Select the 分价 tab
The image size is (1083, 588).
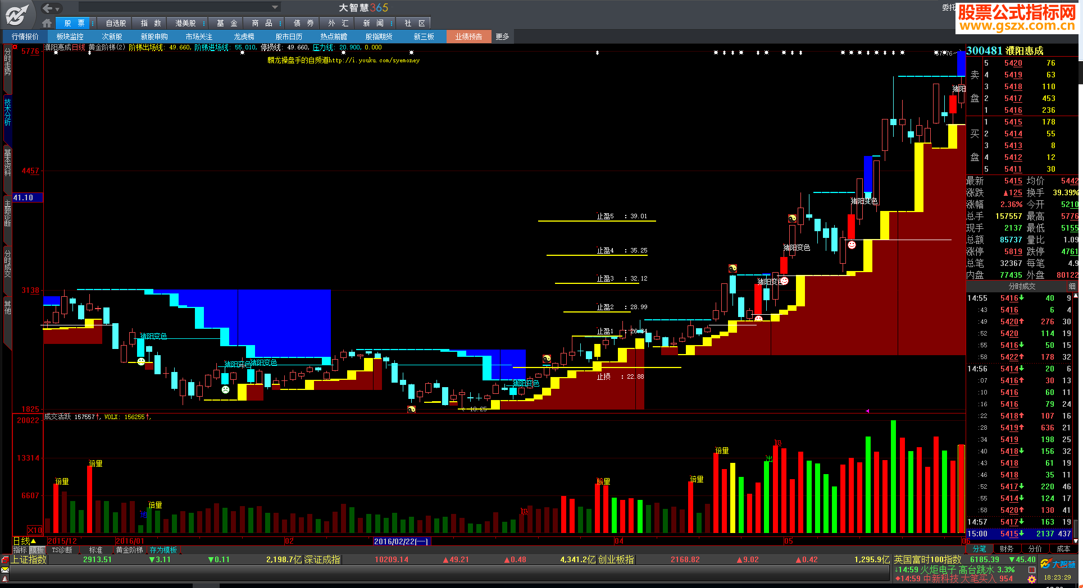point(1035,549)
